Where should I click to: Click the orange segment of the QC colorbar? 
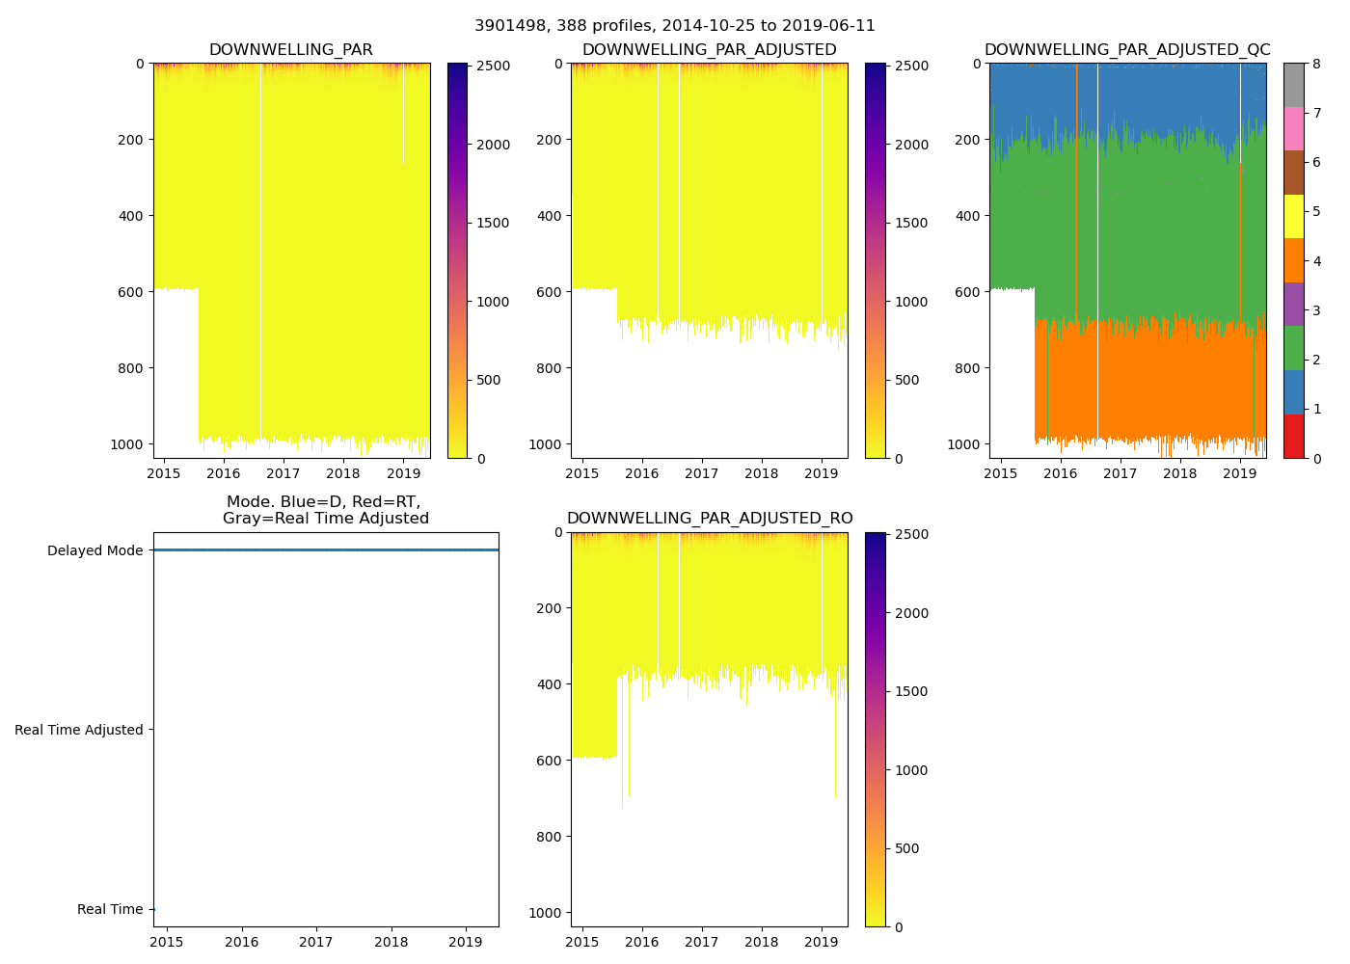click(x=1293, y=260)
